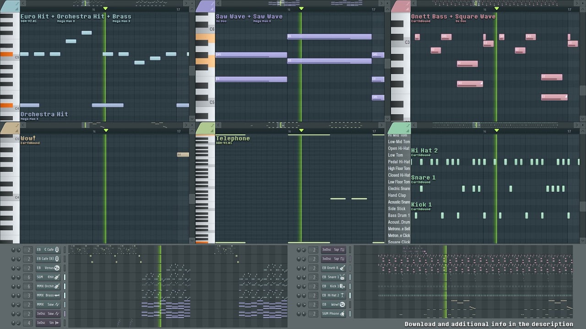The image size is (586, 329).
Task: Open the Saw Wave piano roll corner menu
Action: tap(205, 6)
